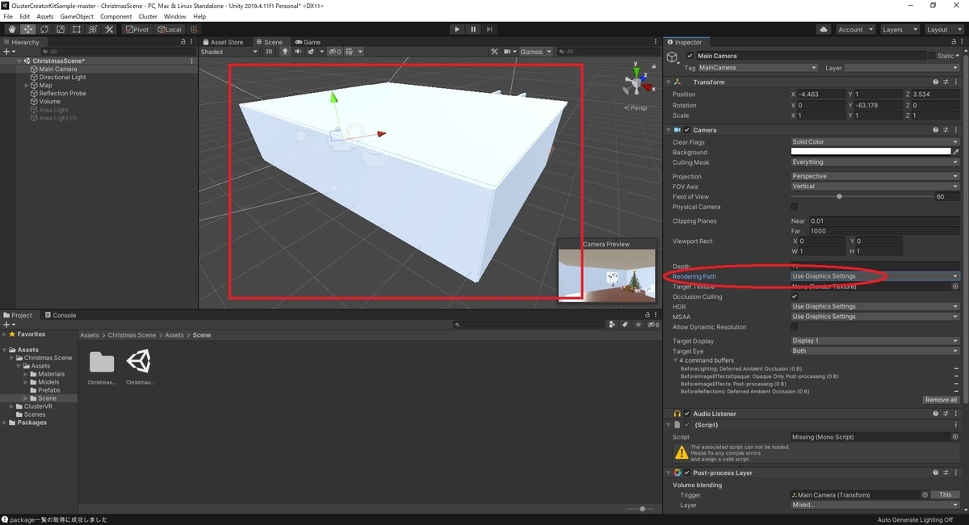Screen dimensions: 969x525
Task: Enable Allow Dynamic Resolution checkbox
Action: 795,327
